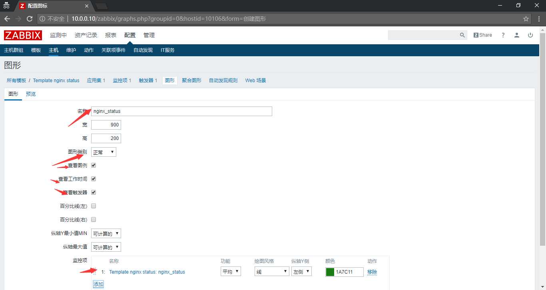546x290 pixels.
Task: Go to 模板 submenu
Action: pyautogui.click(x=36, y=50)
